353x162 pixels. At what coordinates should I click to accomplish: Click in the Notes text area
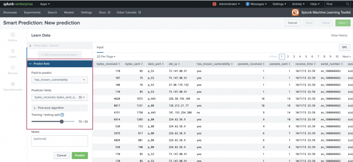coord(60,141)
